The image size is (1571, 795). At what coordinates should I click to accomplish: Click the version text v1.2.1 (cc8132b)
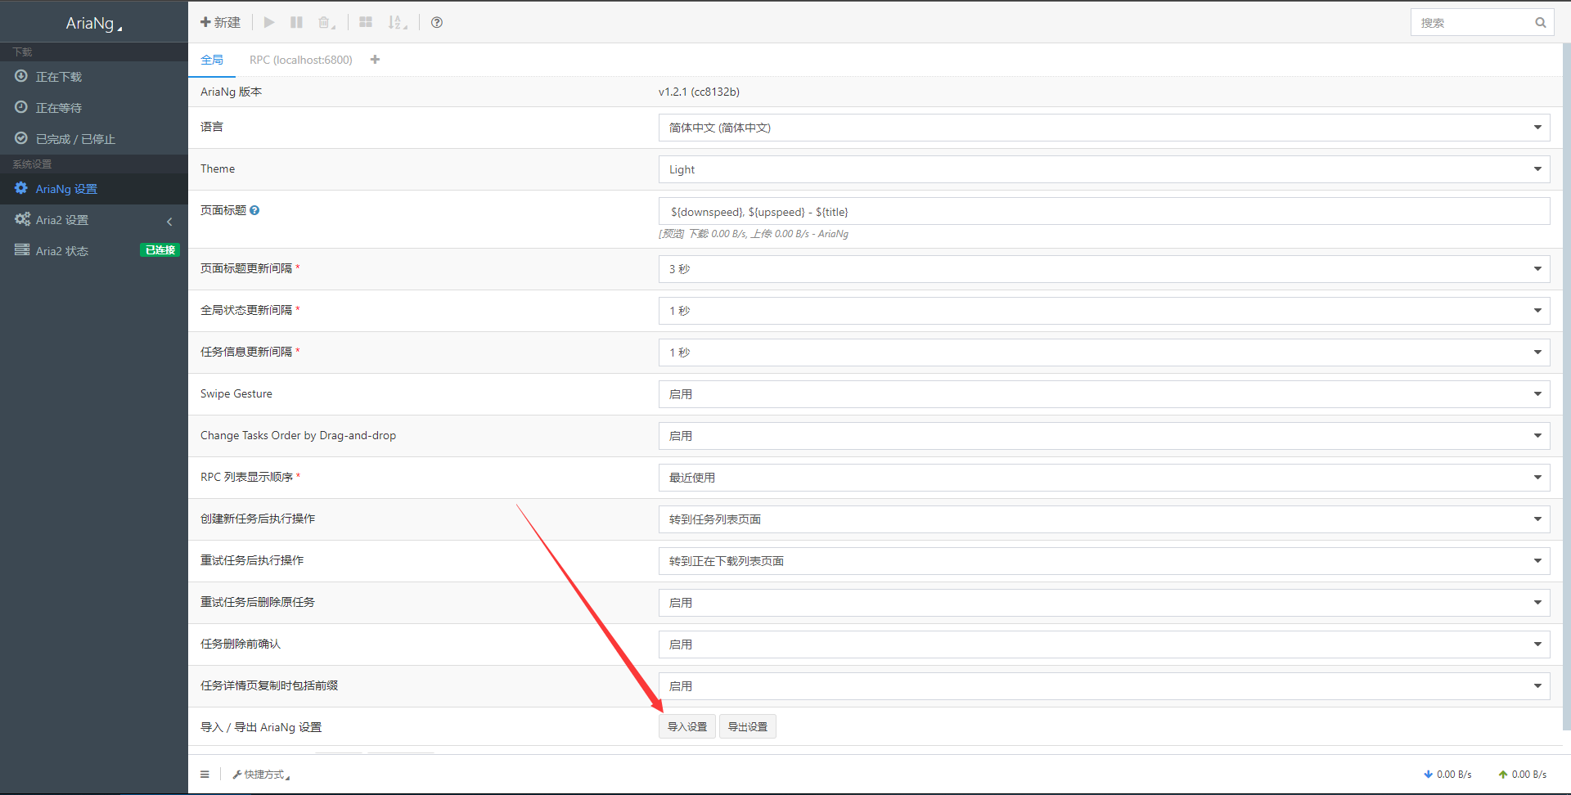699,92
